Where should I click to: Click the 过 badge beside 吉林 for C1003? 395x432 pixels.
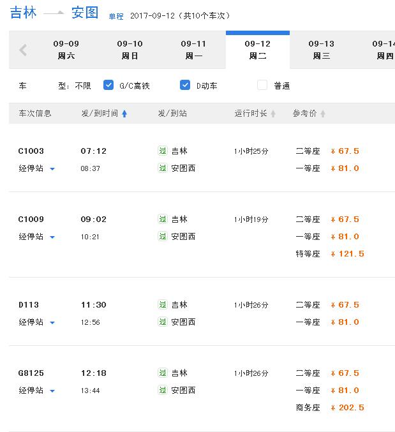pos(163,151)
